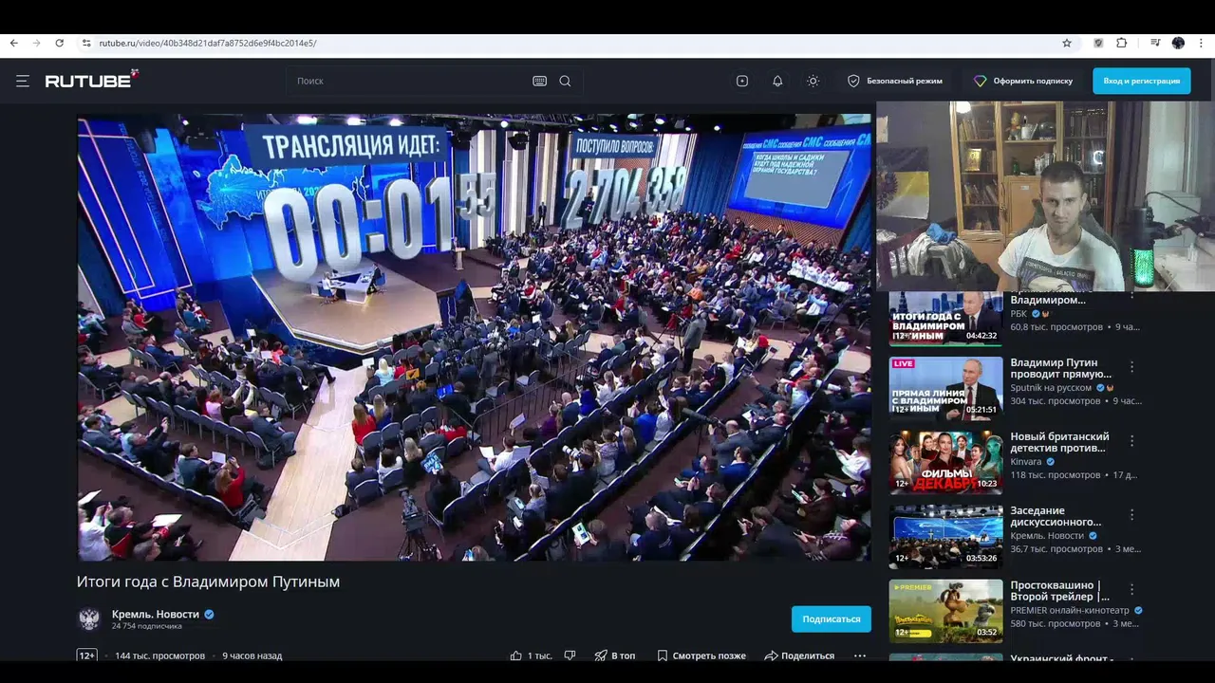Open Фильмы декабря thumbnail 10:23
Screen dimensions: 1215x683
[x=945, y=462]
